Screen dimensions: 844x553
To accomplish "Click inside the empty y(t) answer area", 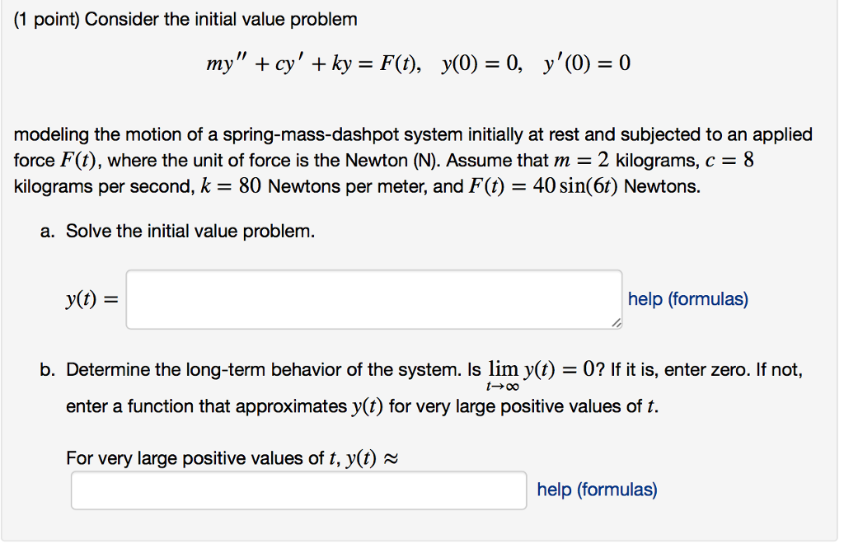I will [x=373, y=299].
